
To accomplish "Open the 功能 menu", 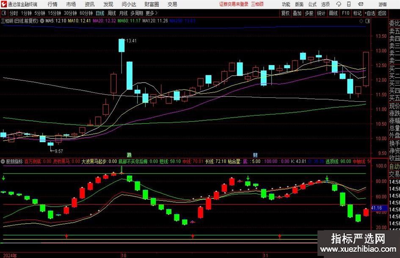I will pyautogui.click(x=286, y=4).
